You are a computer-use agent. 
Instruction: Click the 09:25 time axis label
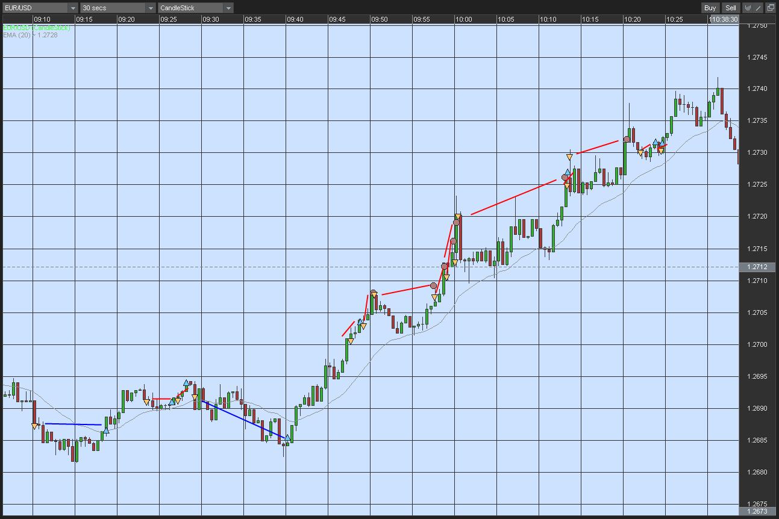pyautogui.click(x=169, y=19)
